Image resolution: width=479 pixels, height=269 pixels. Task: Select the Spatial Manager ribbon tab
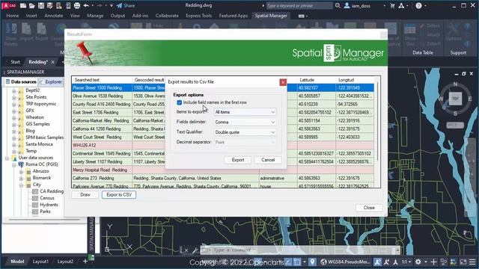(x=271, y=16)
